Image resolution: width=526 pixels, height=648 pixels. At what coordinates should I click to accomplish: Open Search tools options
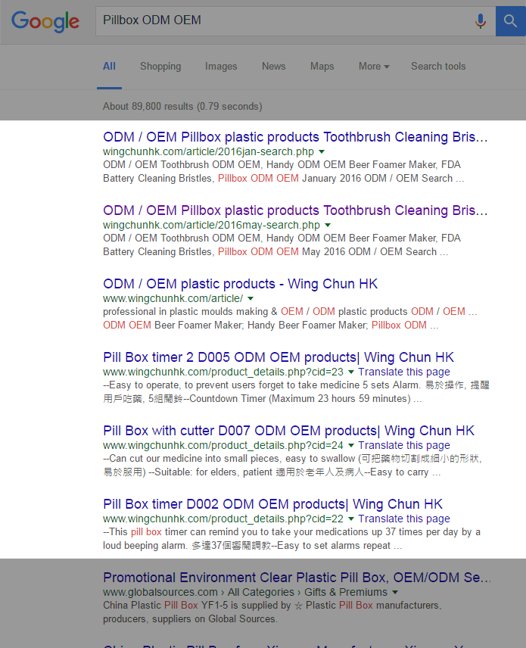click(x=438, y=66)
